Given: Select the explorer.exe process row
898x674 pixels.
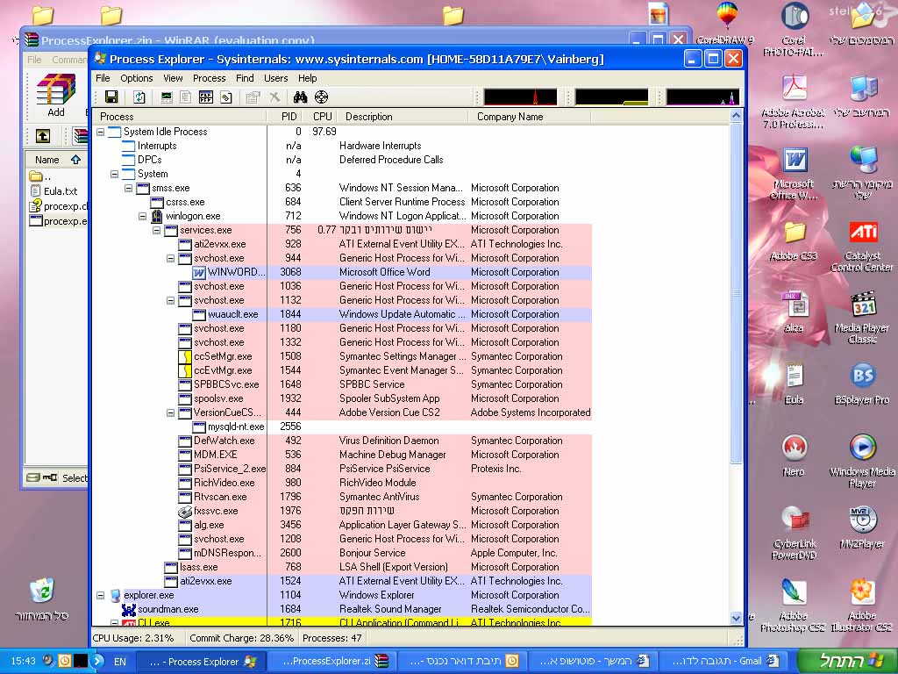Looking at the screenshot, I should (x=148, y=595).
